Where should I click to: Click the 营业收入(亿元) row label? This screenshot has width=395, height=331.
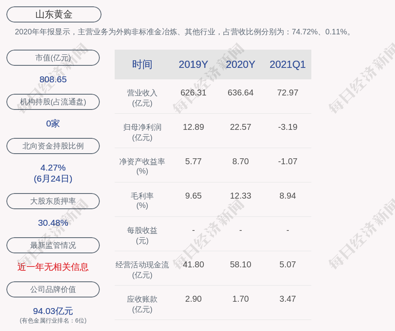(142, 98)
